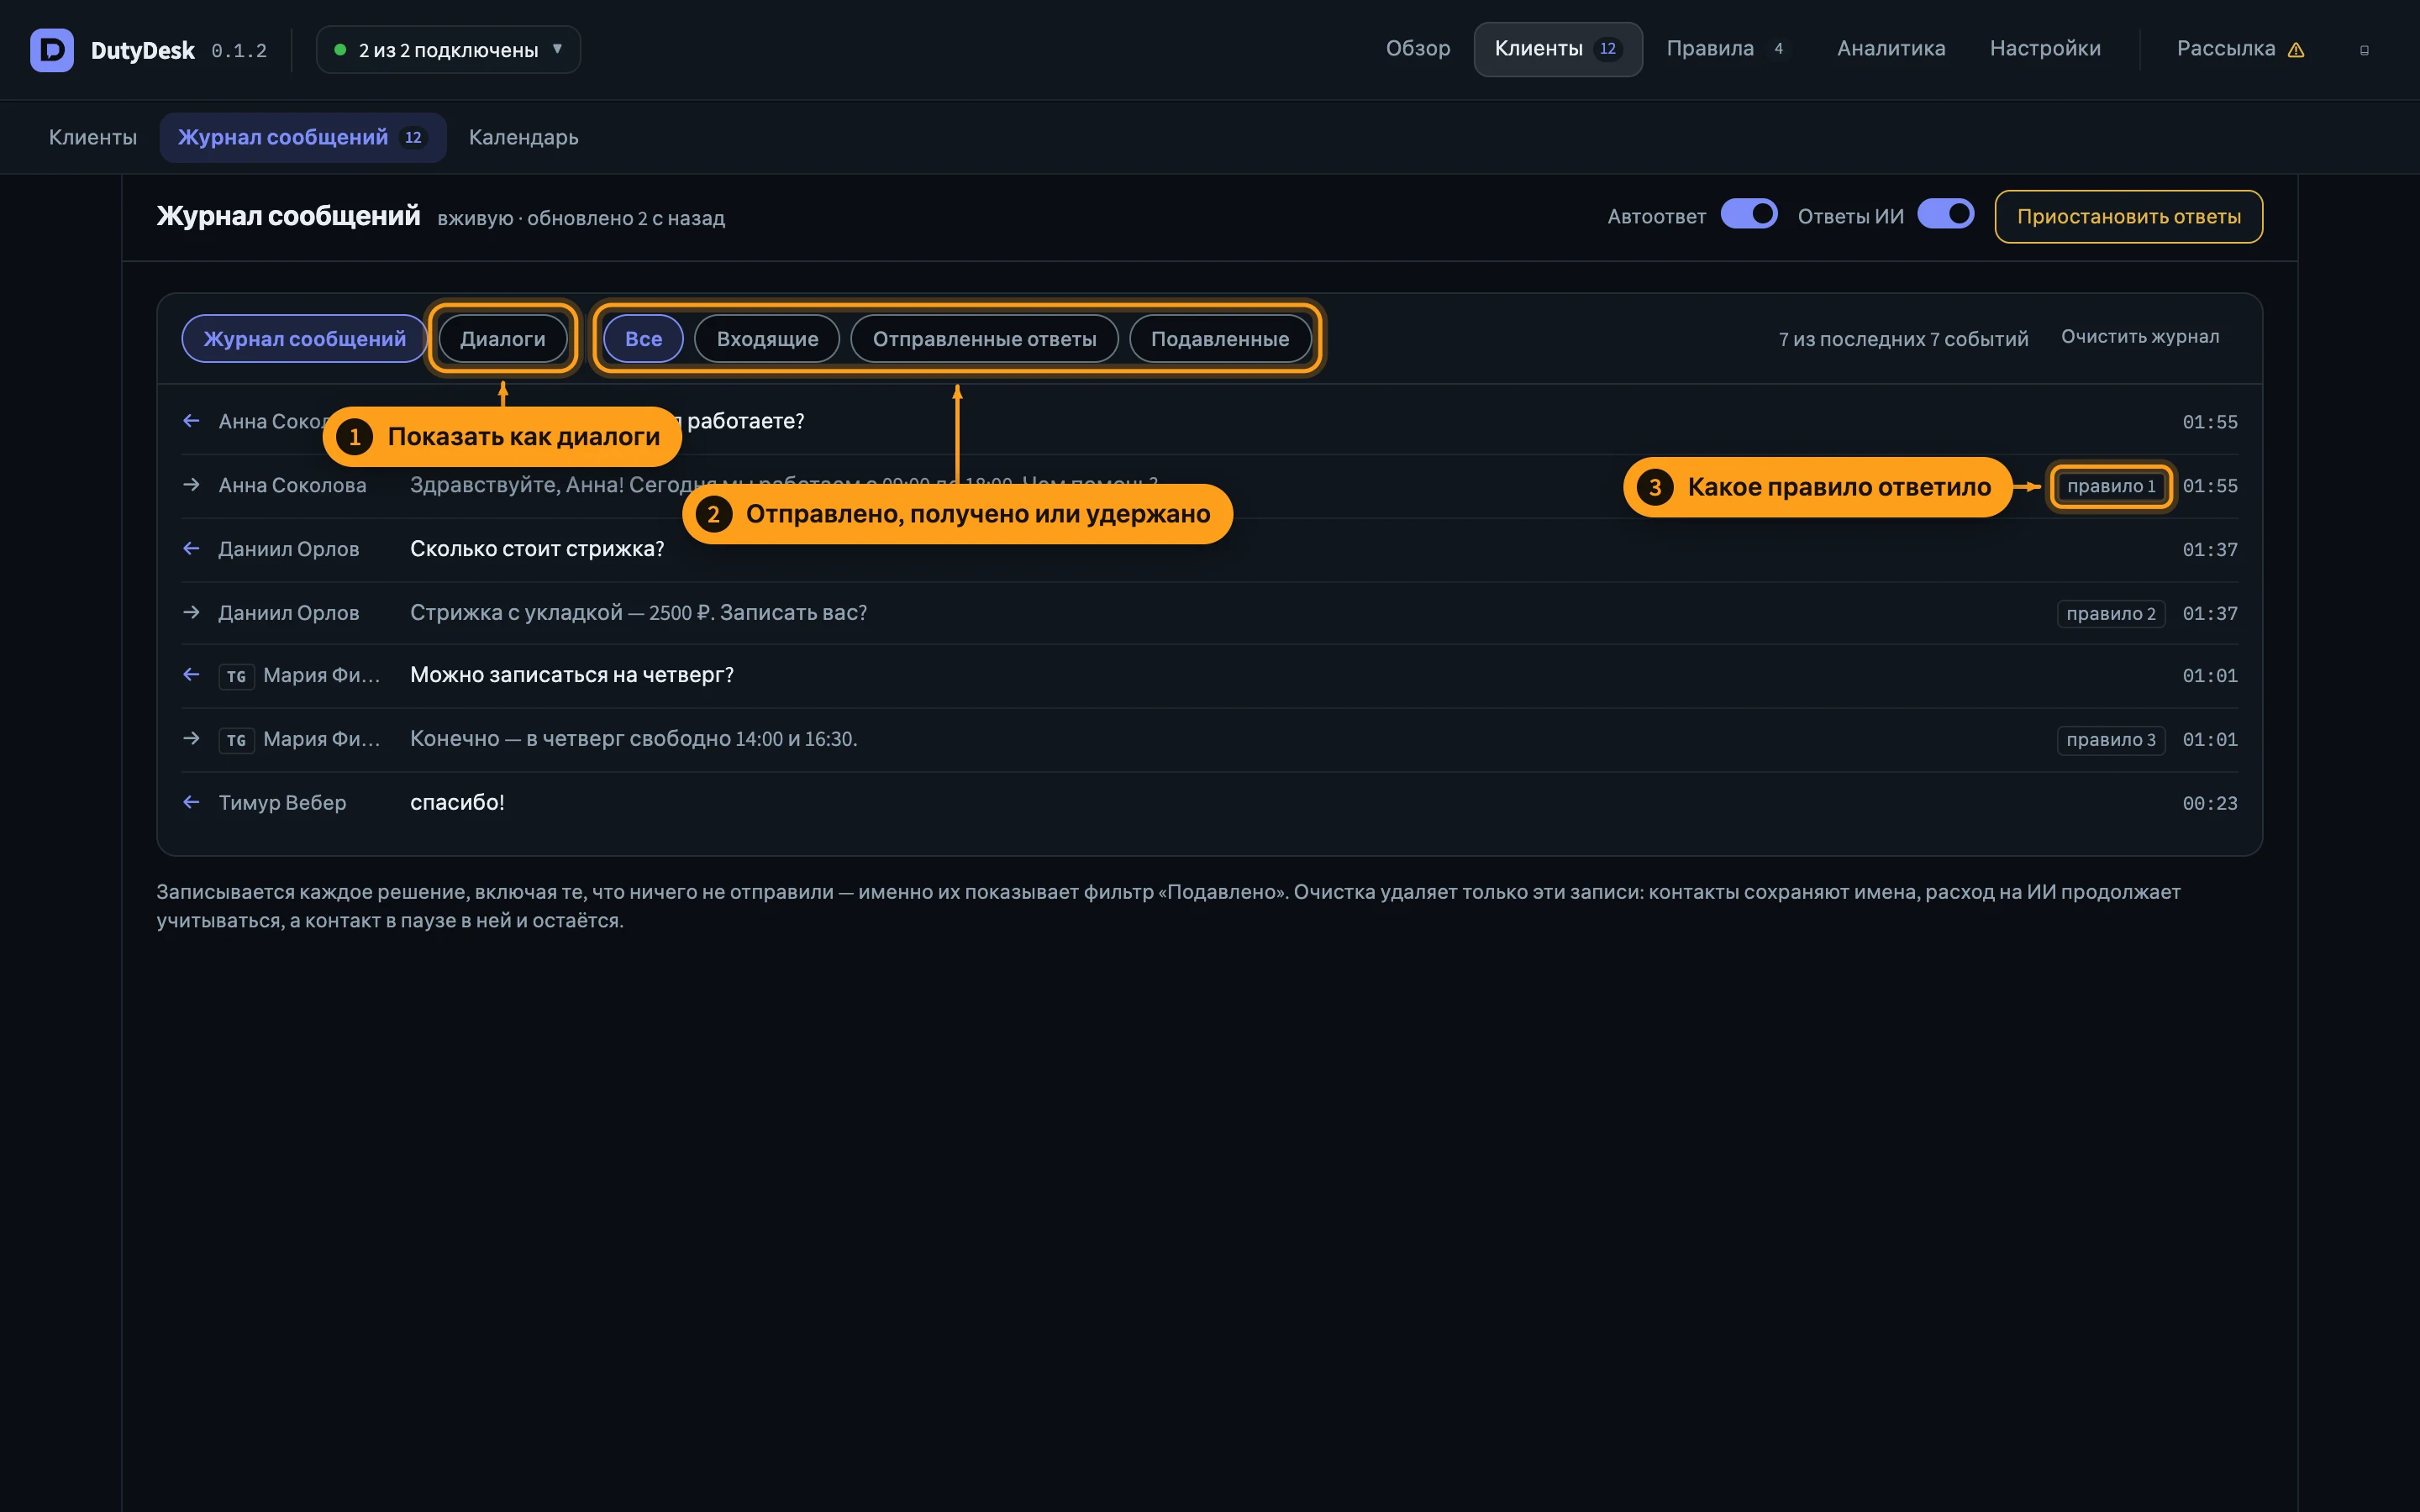
Task: Click the 'правило 1' badge
Action: tap(2110, 486)
